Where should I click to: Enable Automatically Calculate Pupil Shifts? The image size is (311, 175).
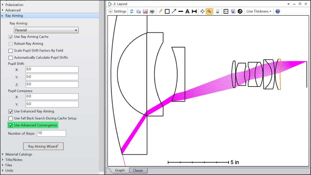tap(10, 57)
